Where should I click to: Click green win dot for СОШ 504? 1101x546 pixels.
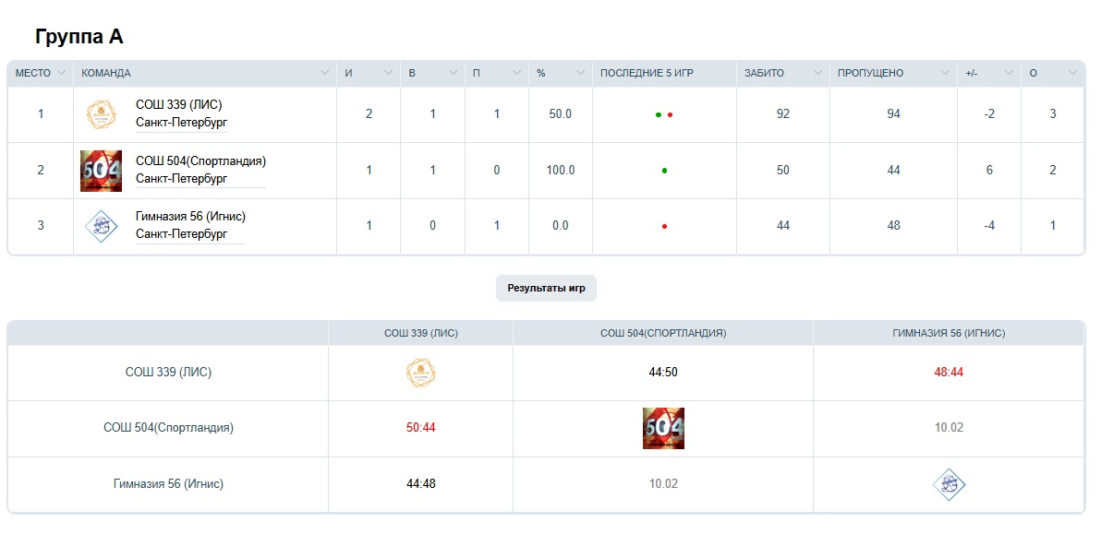tap(664, 171)
